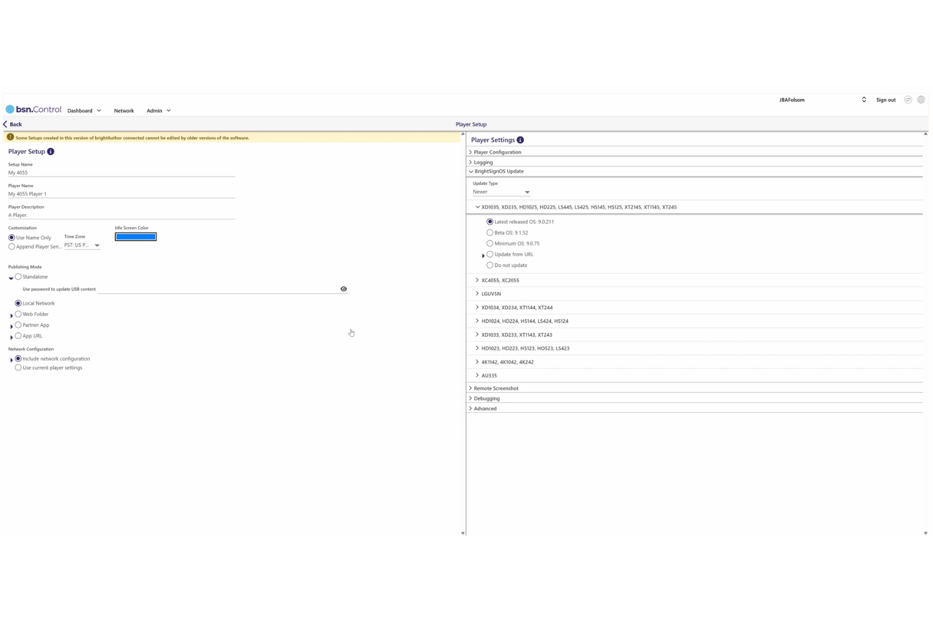This screenshot has width=933, height=622.
Task: Click the Player Setup info icon
Action: pos(50,151)
